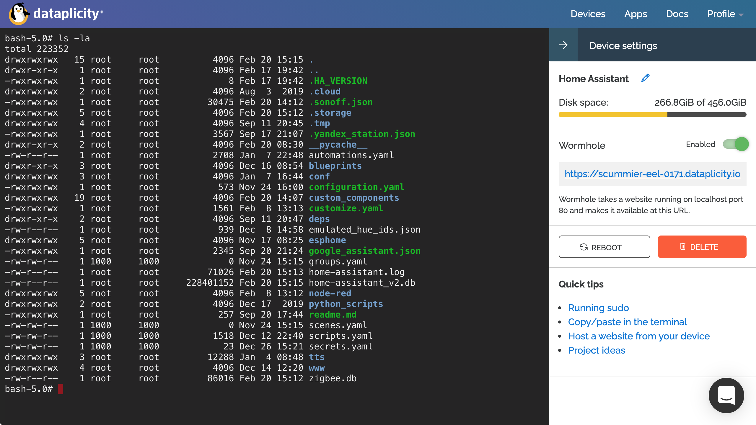
Task: Disable the Wormhole toggle switch
Action: [735, 144]
